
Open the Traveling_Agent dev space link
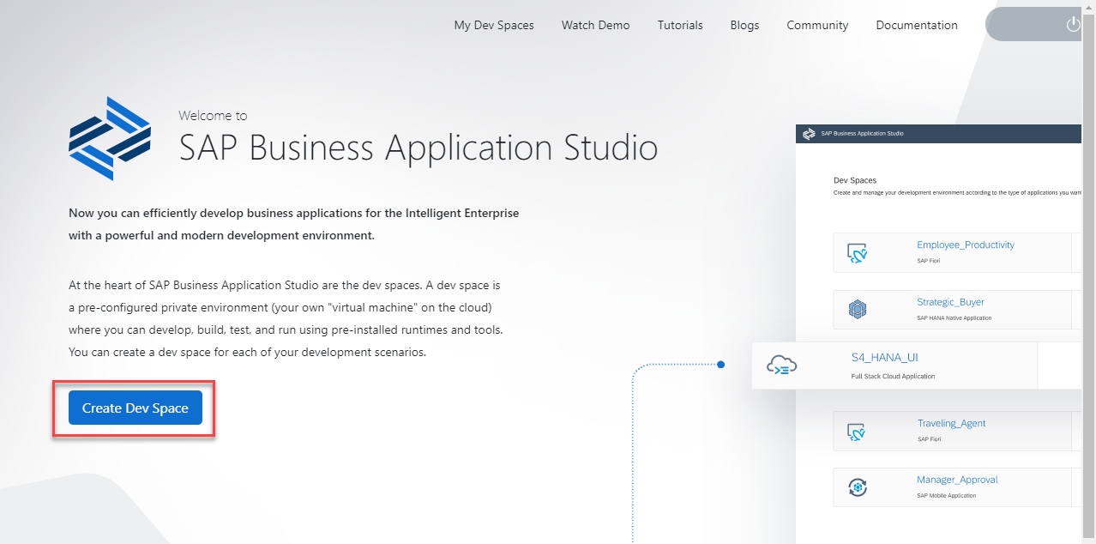coord(951,423)
